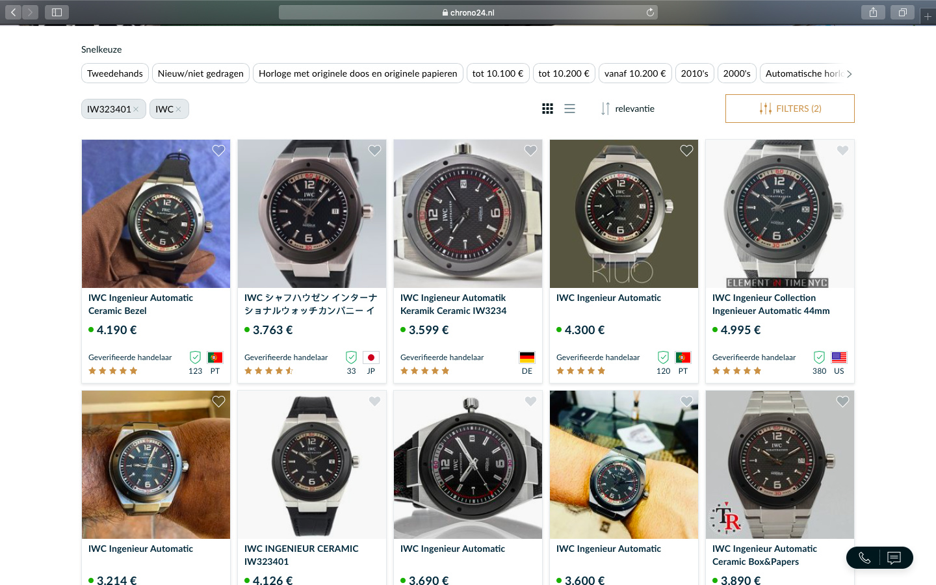Open the relevantie sort dropdown
The height and width of the screenshot is (585, 936).
(627, 109)
